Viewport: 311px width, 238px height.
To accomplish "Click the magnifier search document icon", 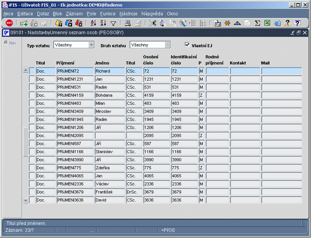I will (x=183, y=23).
